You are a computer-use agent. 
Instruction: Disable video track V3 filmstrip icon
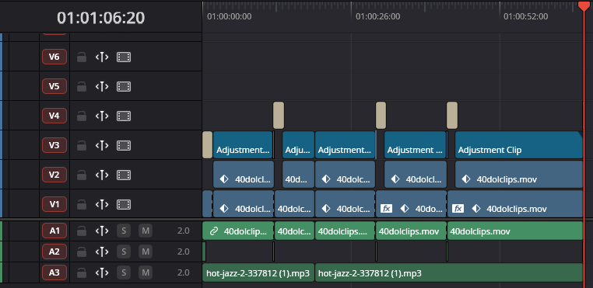click(x=124, y=146)
